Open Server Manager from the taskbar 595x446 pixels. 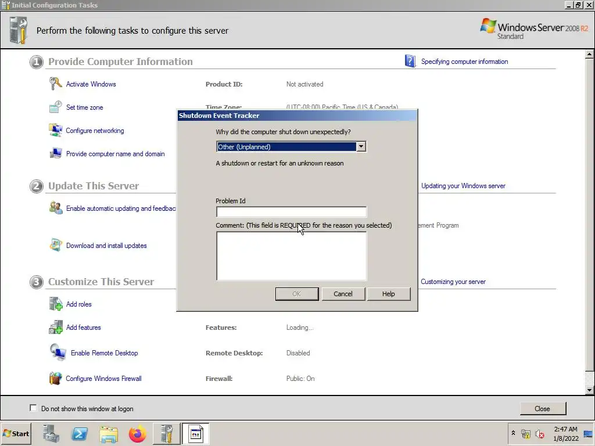click(51, 434)
